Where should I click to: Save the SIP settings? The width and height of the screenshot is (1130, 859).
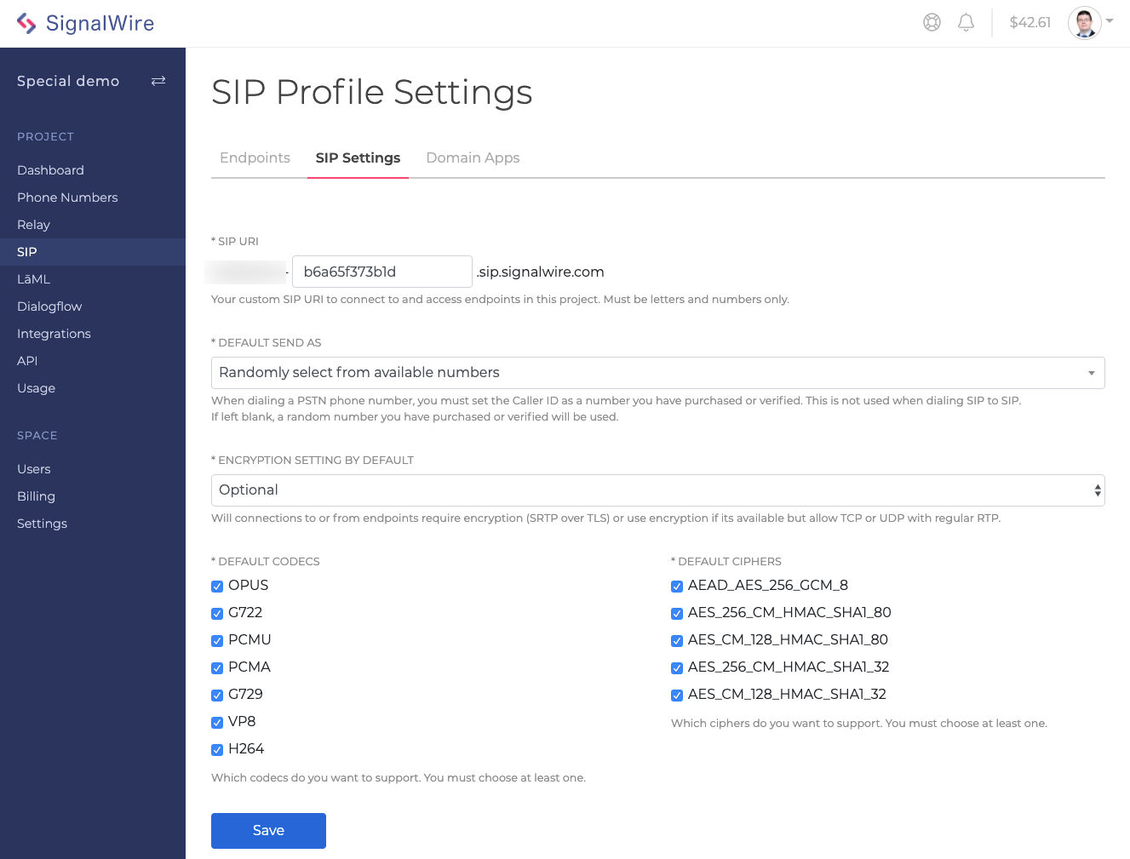point(268,831)
